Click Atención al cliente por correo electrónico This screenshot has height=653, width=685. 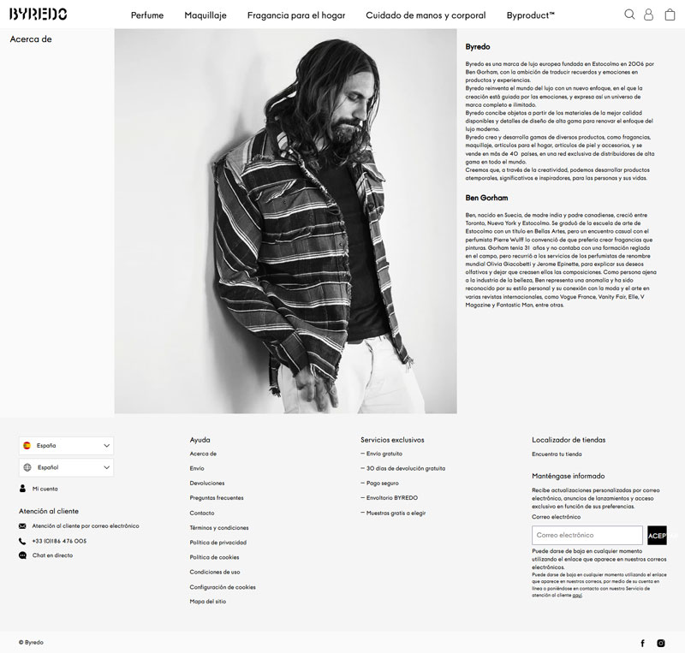pyautogui.click(x=86, y=525)
